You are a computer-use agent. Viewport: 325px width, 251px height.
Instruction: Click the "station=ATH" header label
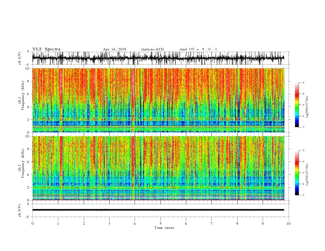(152, 49)
